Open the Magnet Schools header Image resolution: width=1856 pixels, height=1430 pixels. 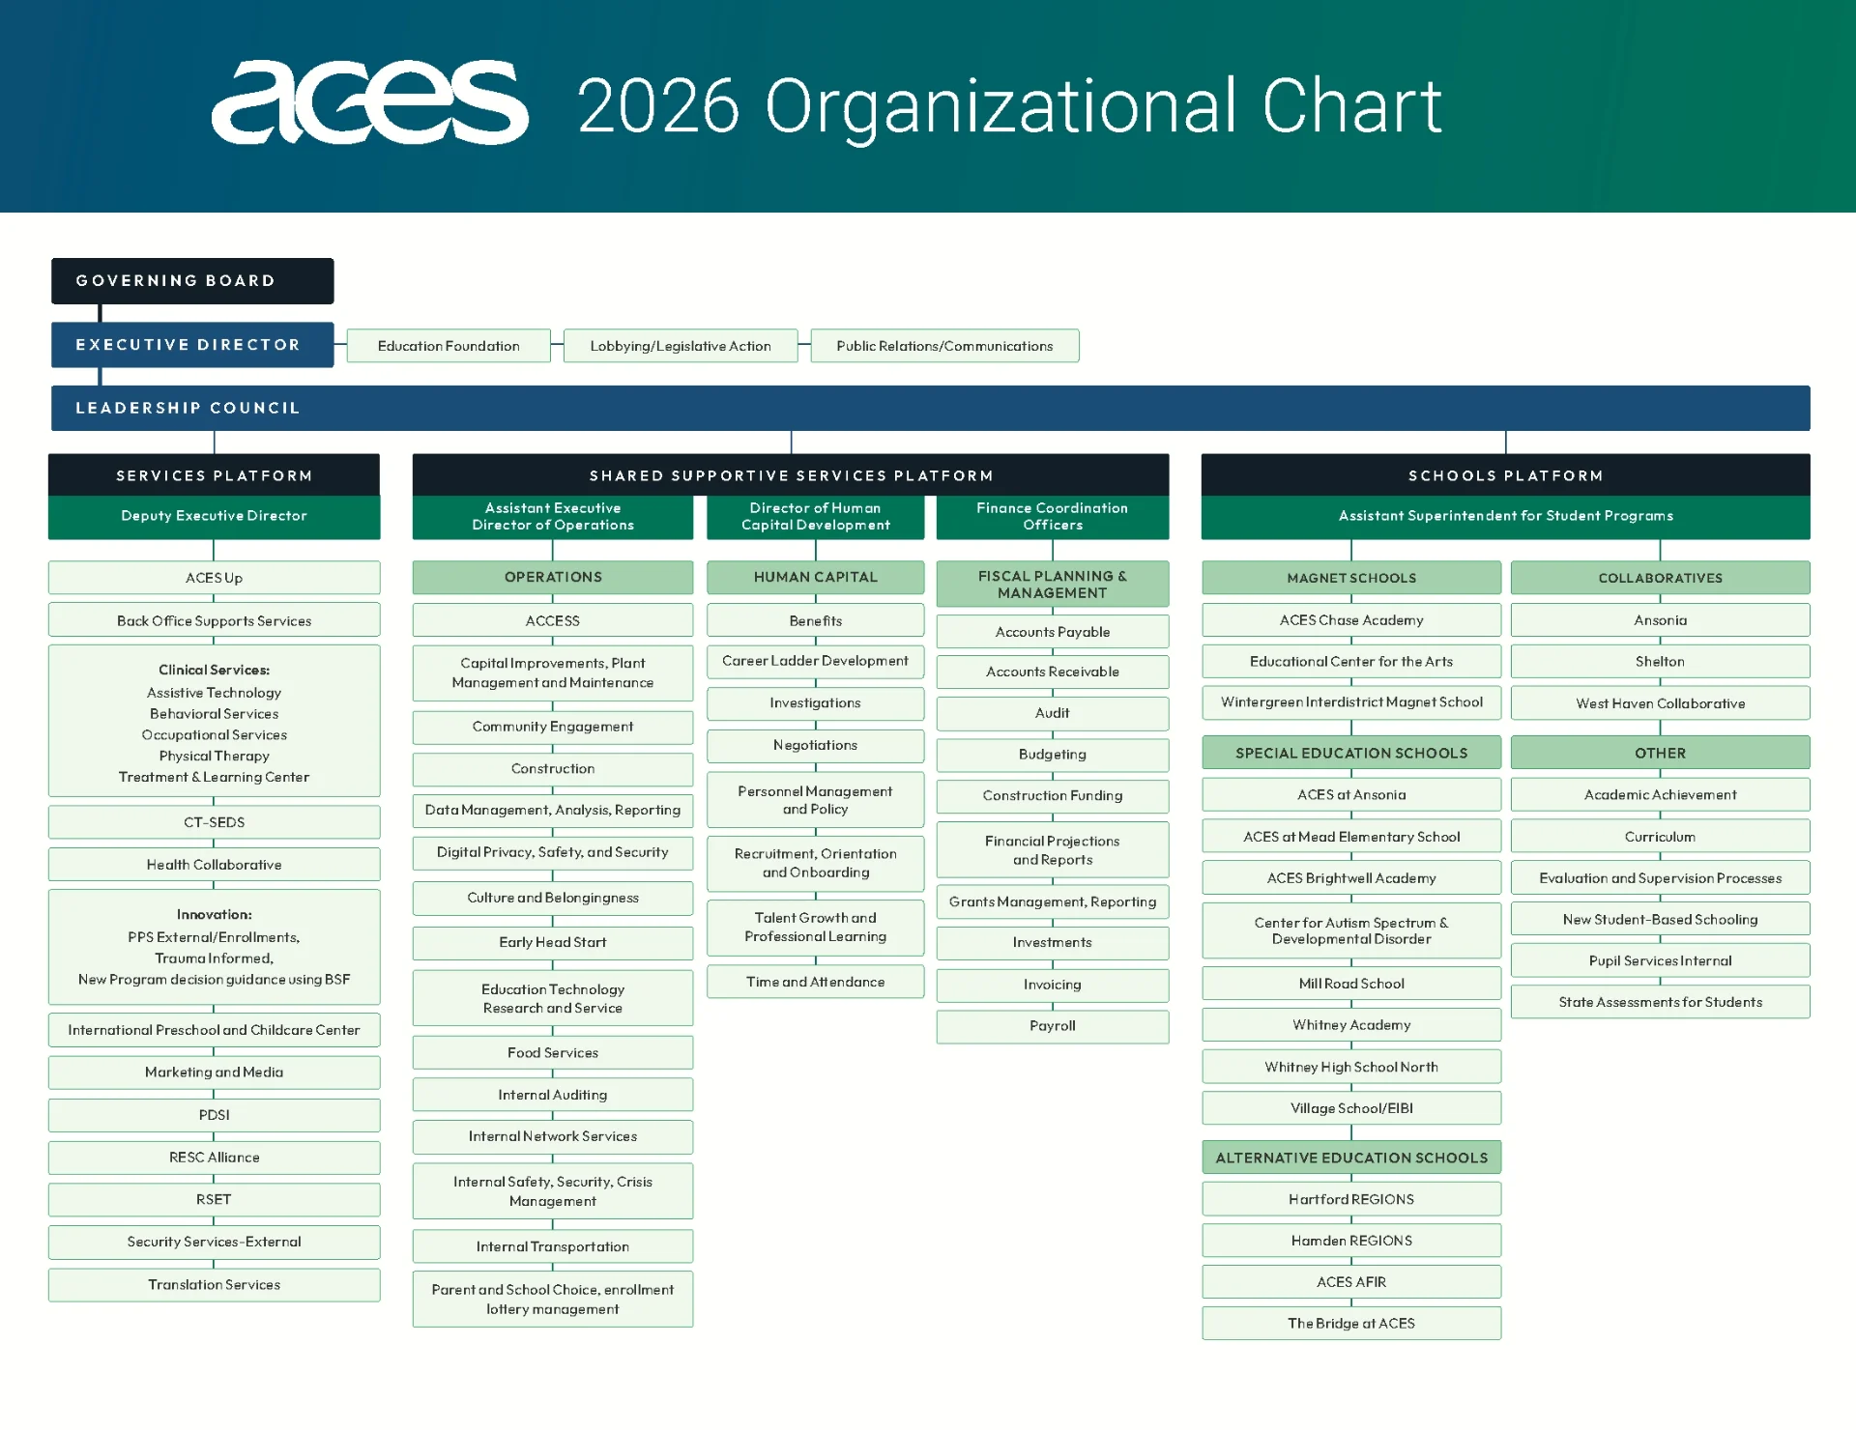(x=1350, y=577)
